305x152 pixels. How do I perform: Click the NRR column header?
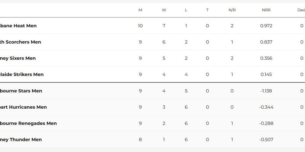click(x=266, y=10)
